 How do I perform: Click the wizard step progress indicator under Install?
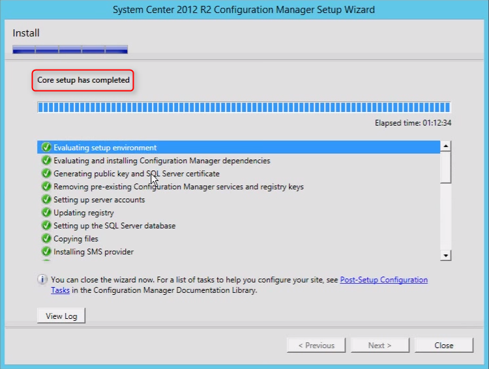coord(70,49)
